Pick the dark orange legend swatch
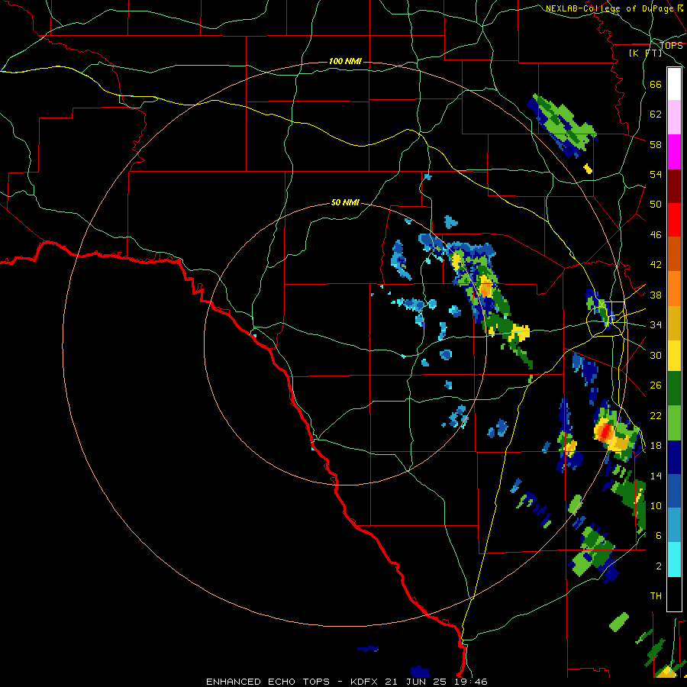Image resolution: width=687 pixels, height=687 pixels. pos(674,253)
